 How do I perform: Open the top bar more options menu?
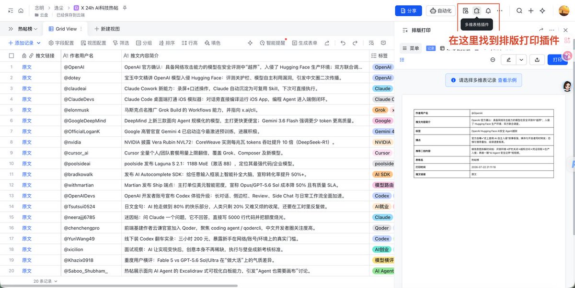point(500,11)
